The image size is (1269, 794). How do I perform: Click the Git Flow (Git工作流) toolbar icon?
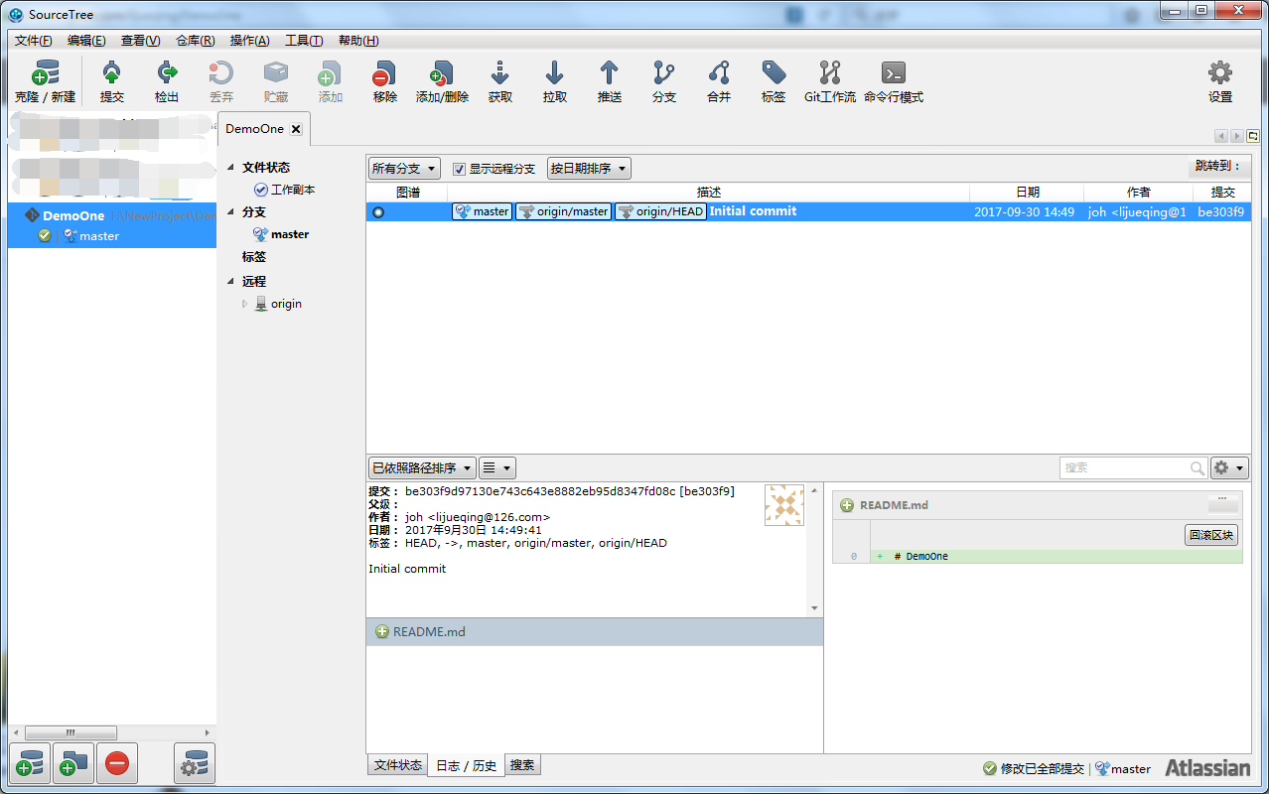coord(830,80)
